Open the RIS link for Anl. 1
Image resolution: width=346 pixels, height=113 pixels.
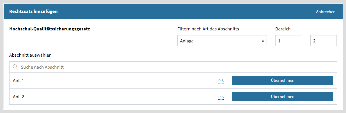[221, 81]
